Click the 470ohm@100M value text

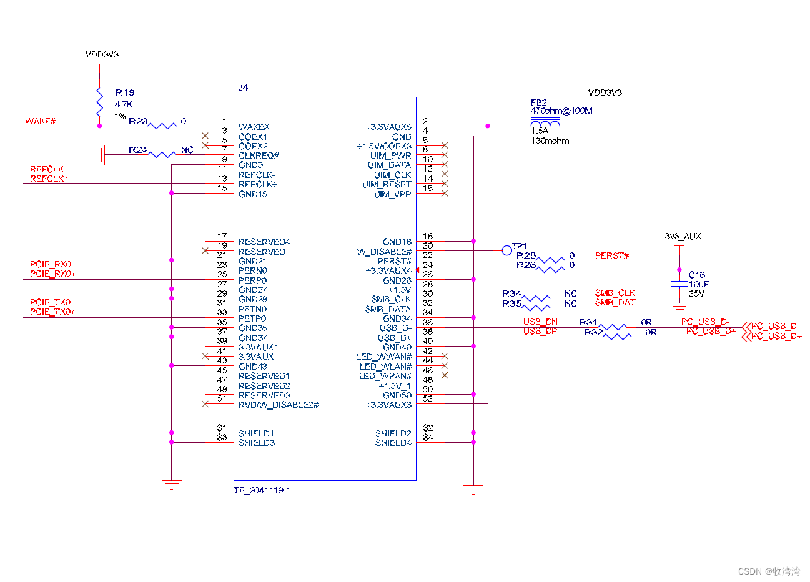click(x=561, y=111)
